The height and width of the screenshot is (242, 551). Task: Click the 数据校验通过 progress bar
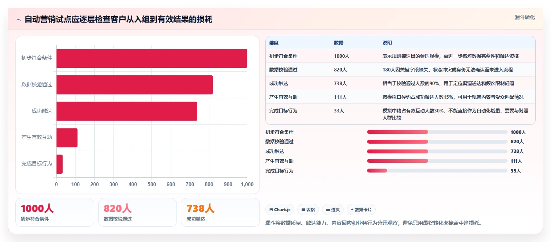coord(437,142)
